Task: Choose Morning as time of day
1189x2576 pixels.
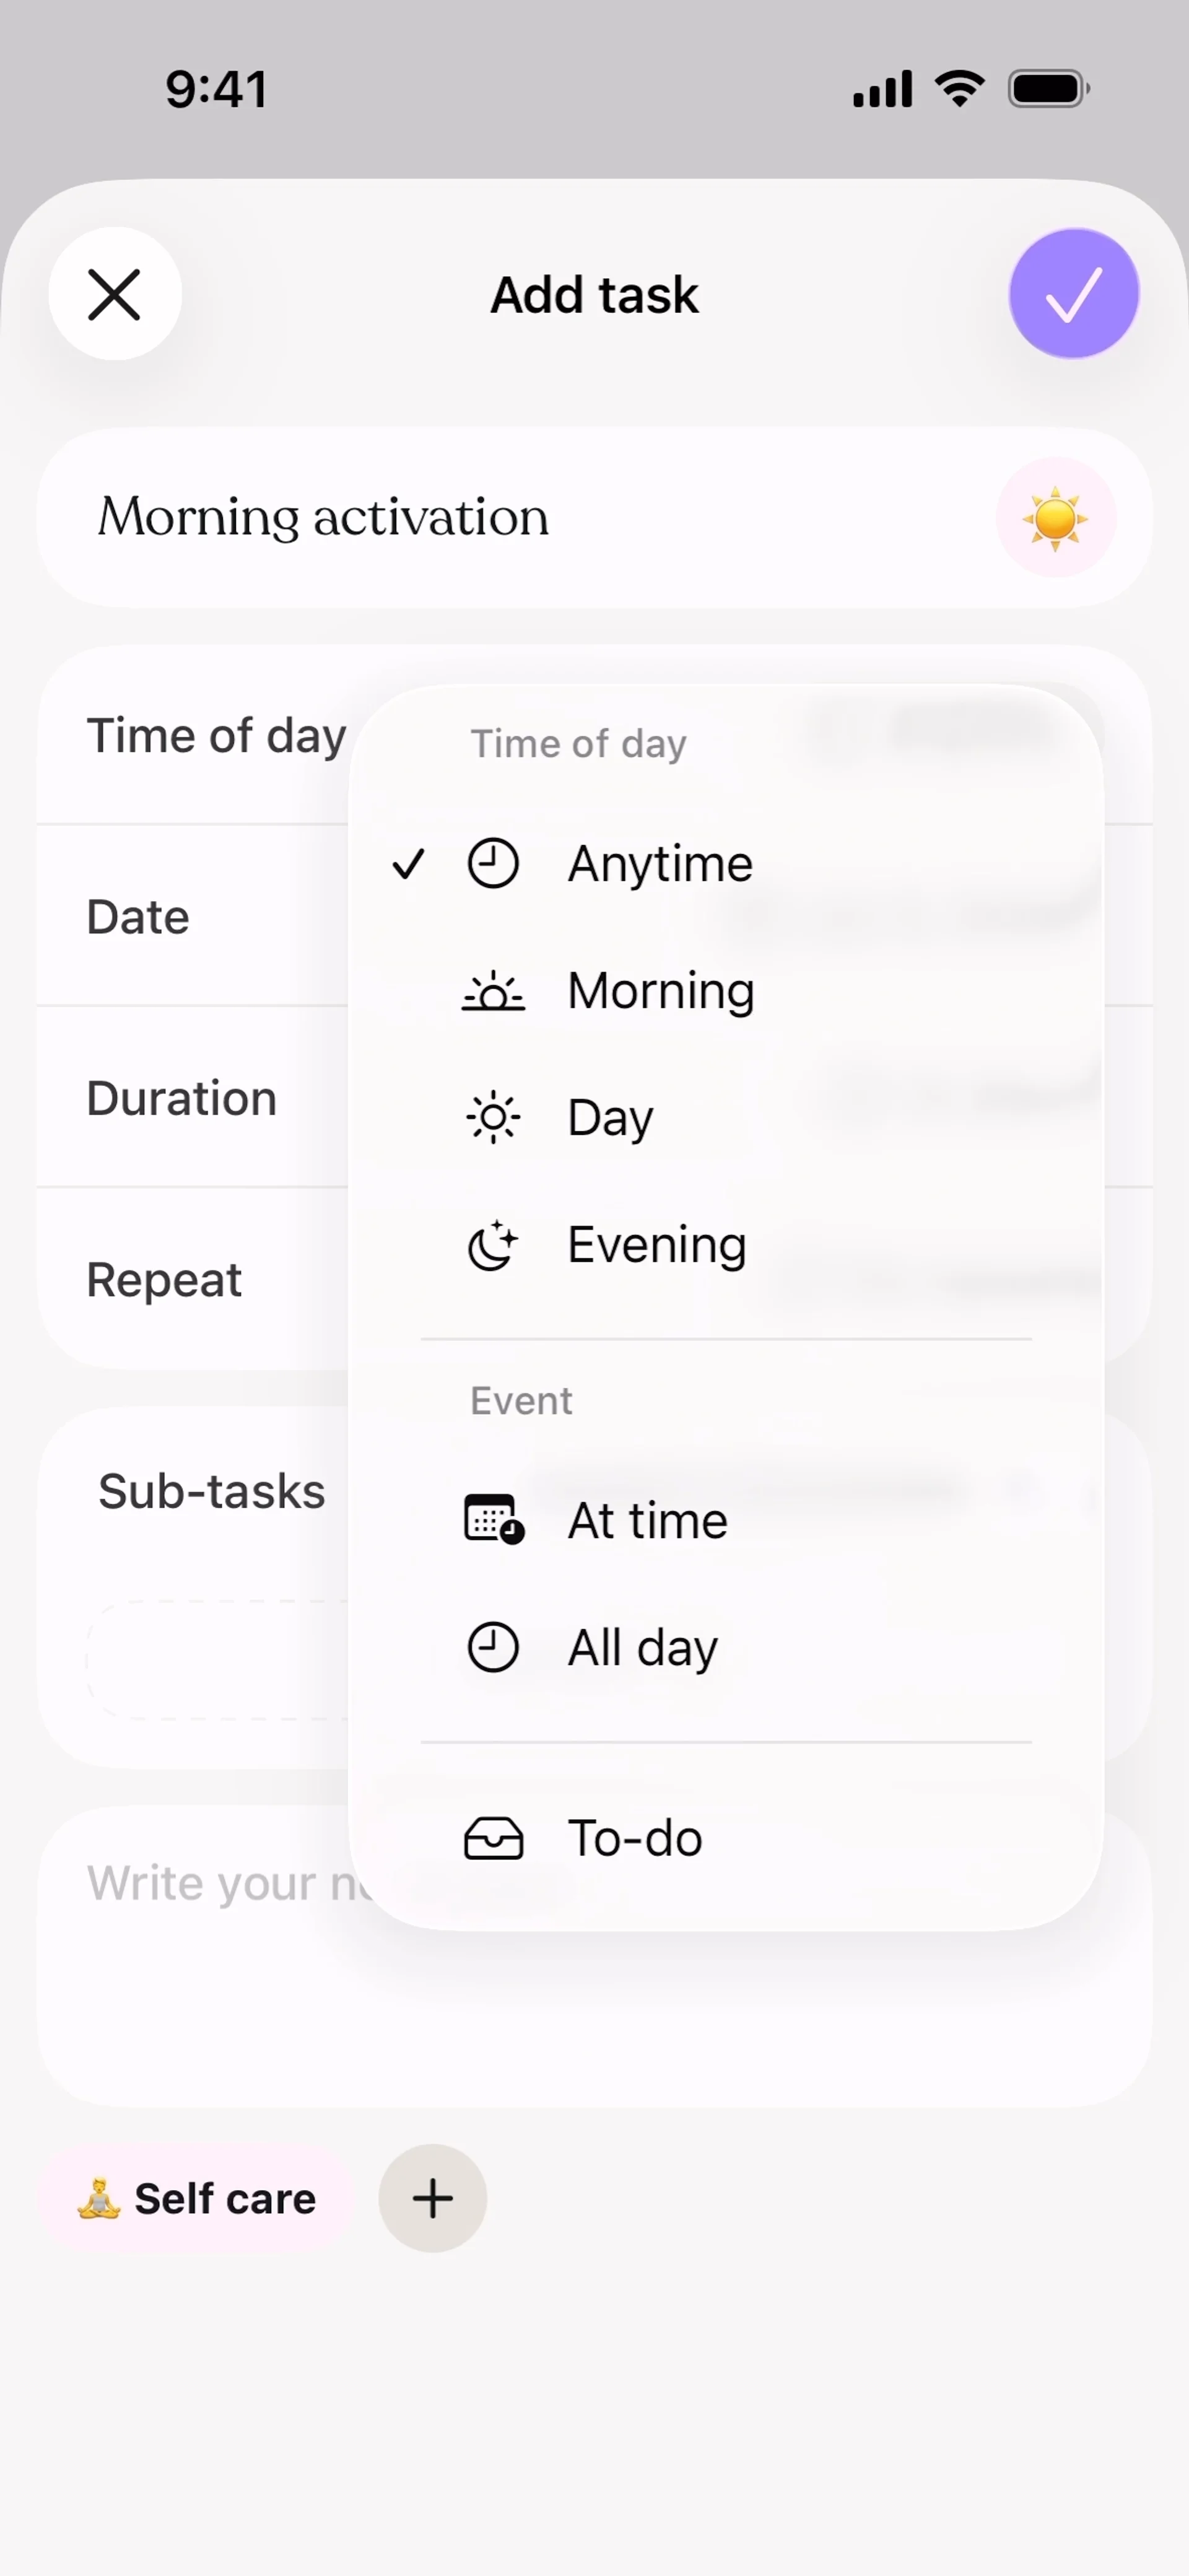Action: pyautogui.click(x=660, y=991)
